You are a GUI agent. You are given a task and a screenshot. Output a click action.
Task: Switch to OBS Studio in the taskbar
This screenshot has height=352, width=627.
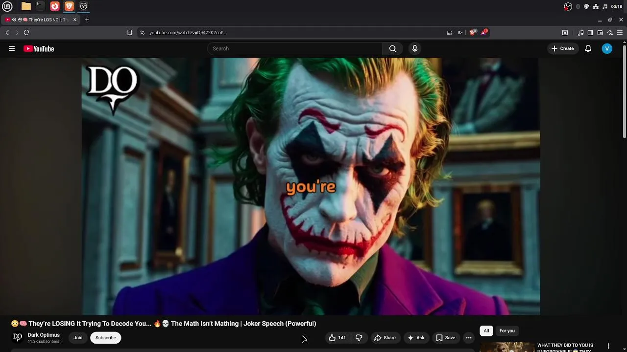tap(84, 6)
